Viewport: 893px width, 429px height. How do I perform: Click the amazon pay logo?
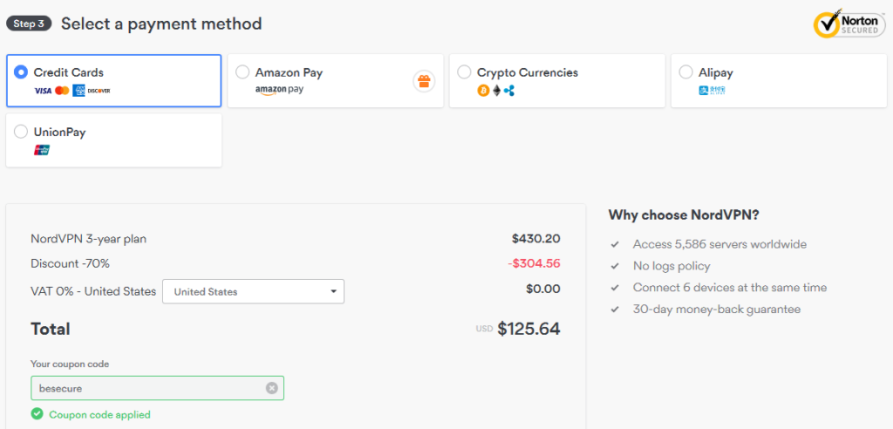click(x=279, y=90)
